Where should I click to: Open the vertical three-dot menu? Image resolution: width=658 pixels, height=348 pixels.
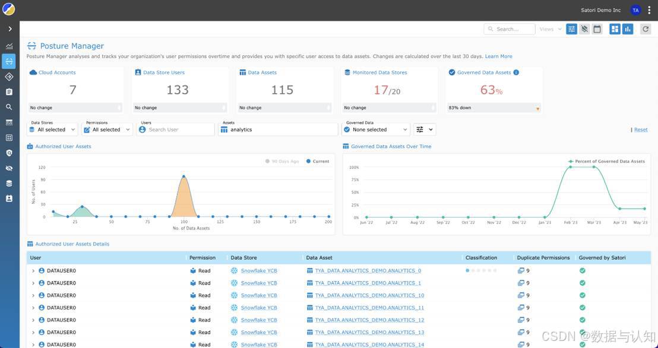click(x=649, y=10)
